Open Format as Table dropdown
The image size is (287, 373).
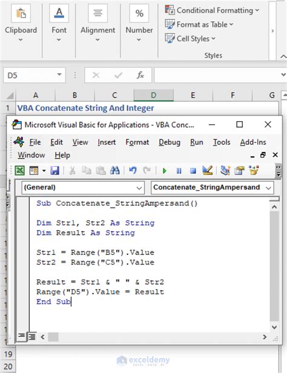(199, 24)
